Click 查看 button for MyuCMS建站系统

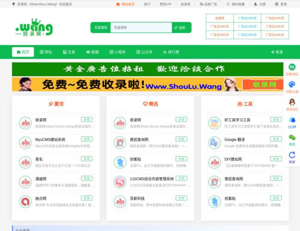[87, 139]
